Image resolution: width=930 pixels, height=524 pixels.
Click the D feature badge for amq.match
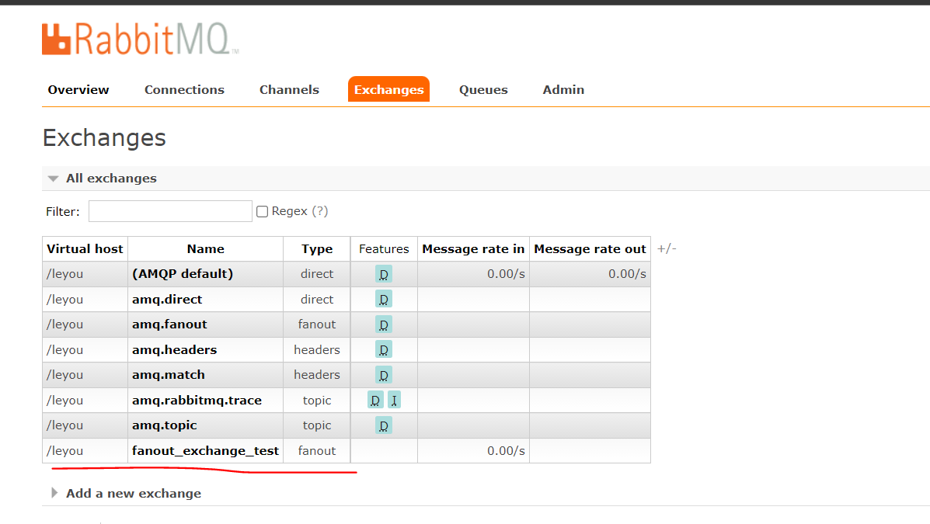[384, 375]
